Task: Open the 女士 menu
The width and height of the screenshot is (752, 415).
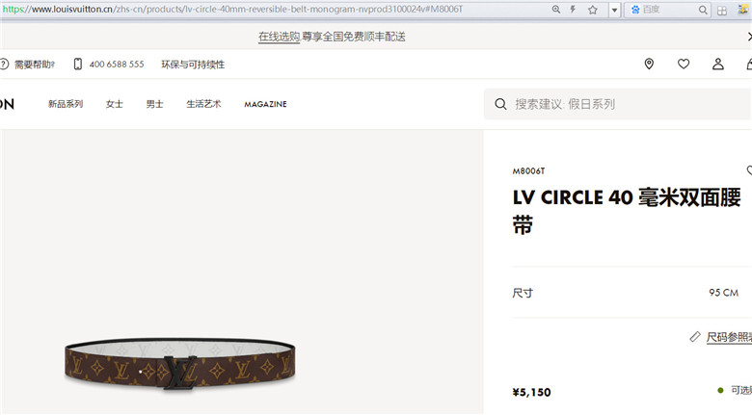Action: point(115,104)
